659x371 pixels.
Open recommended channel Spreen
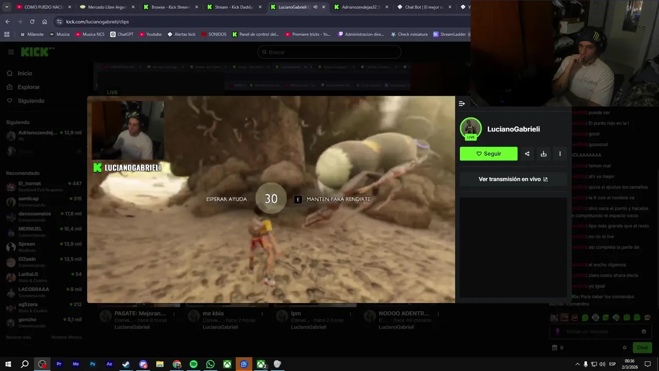coord(44,247)
